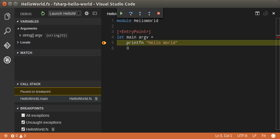Send feedback via the smiley icon
The width and height of the screenshot is (280, 139).
pos(273,136)
